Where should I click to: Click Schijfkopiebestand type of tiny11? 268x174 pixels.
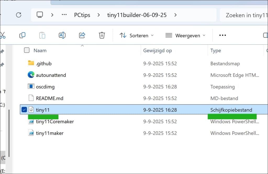[231, 110]
